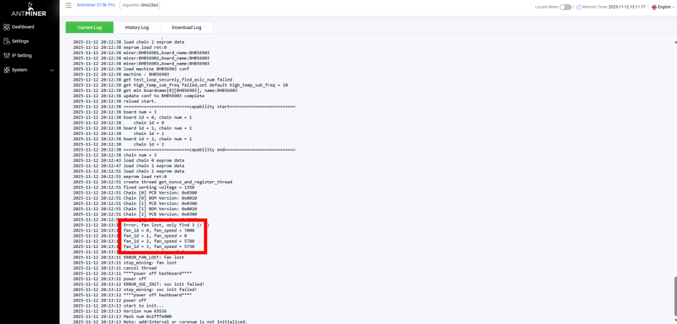The height and width of the screenshot is (324, 677).
Task: Expand the System menu chevron
Action: (x=52, y=70)
